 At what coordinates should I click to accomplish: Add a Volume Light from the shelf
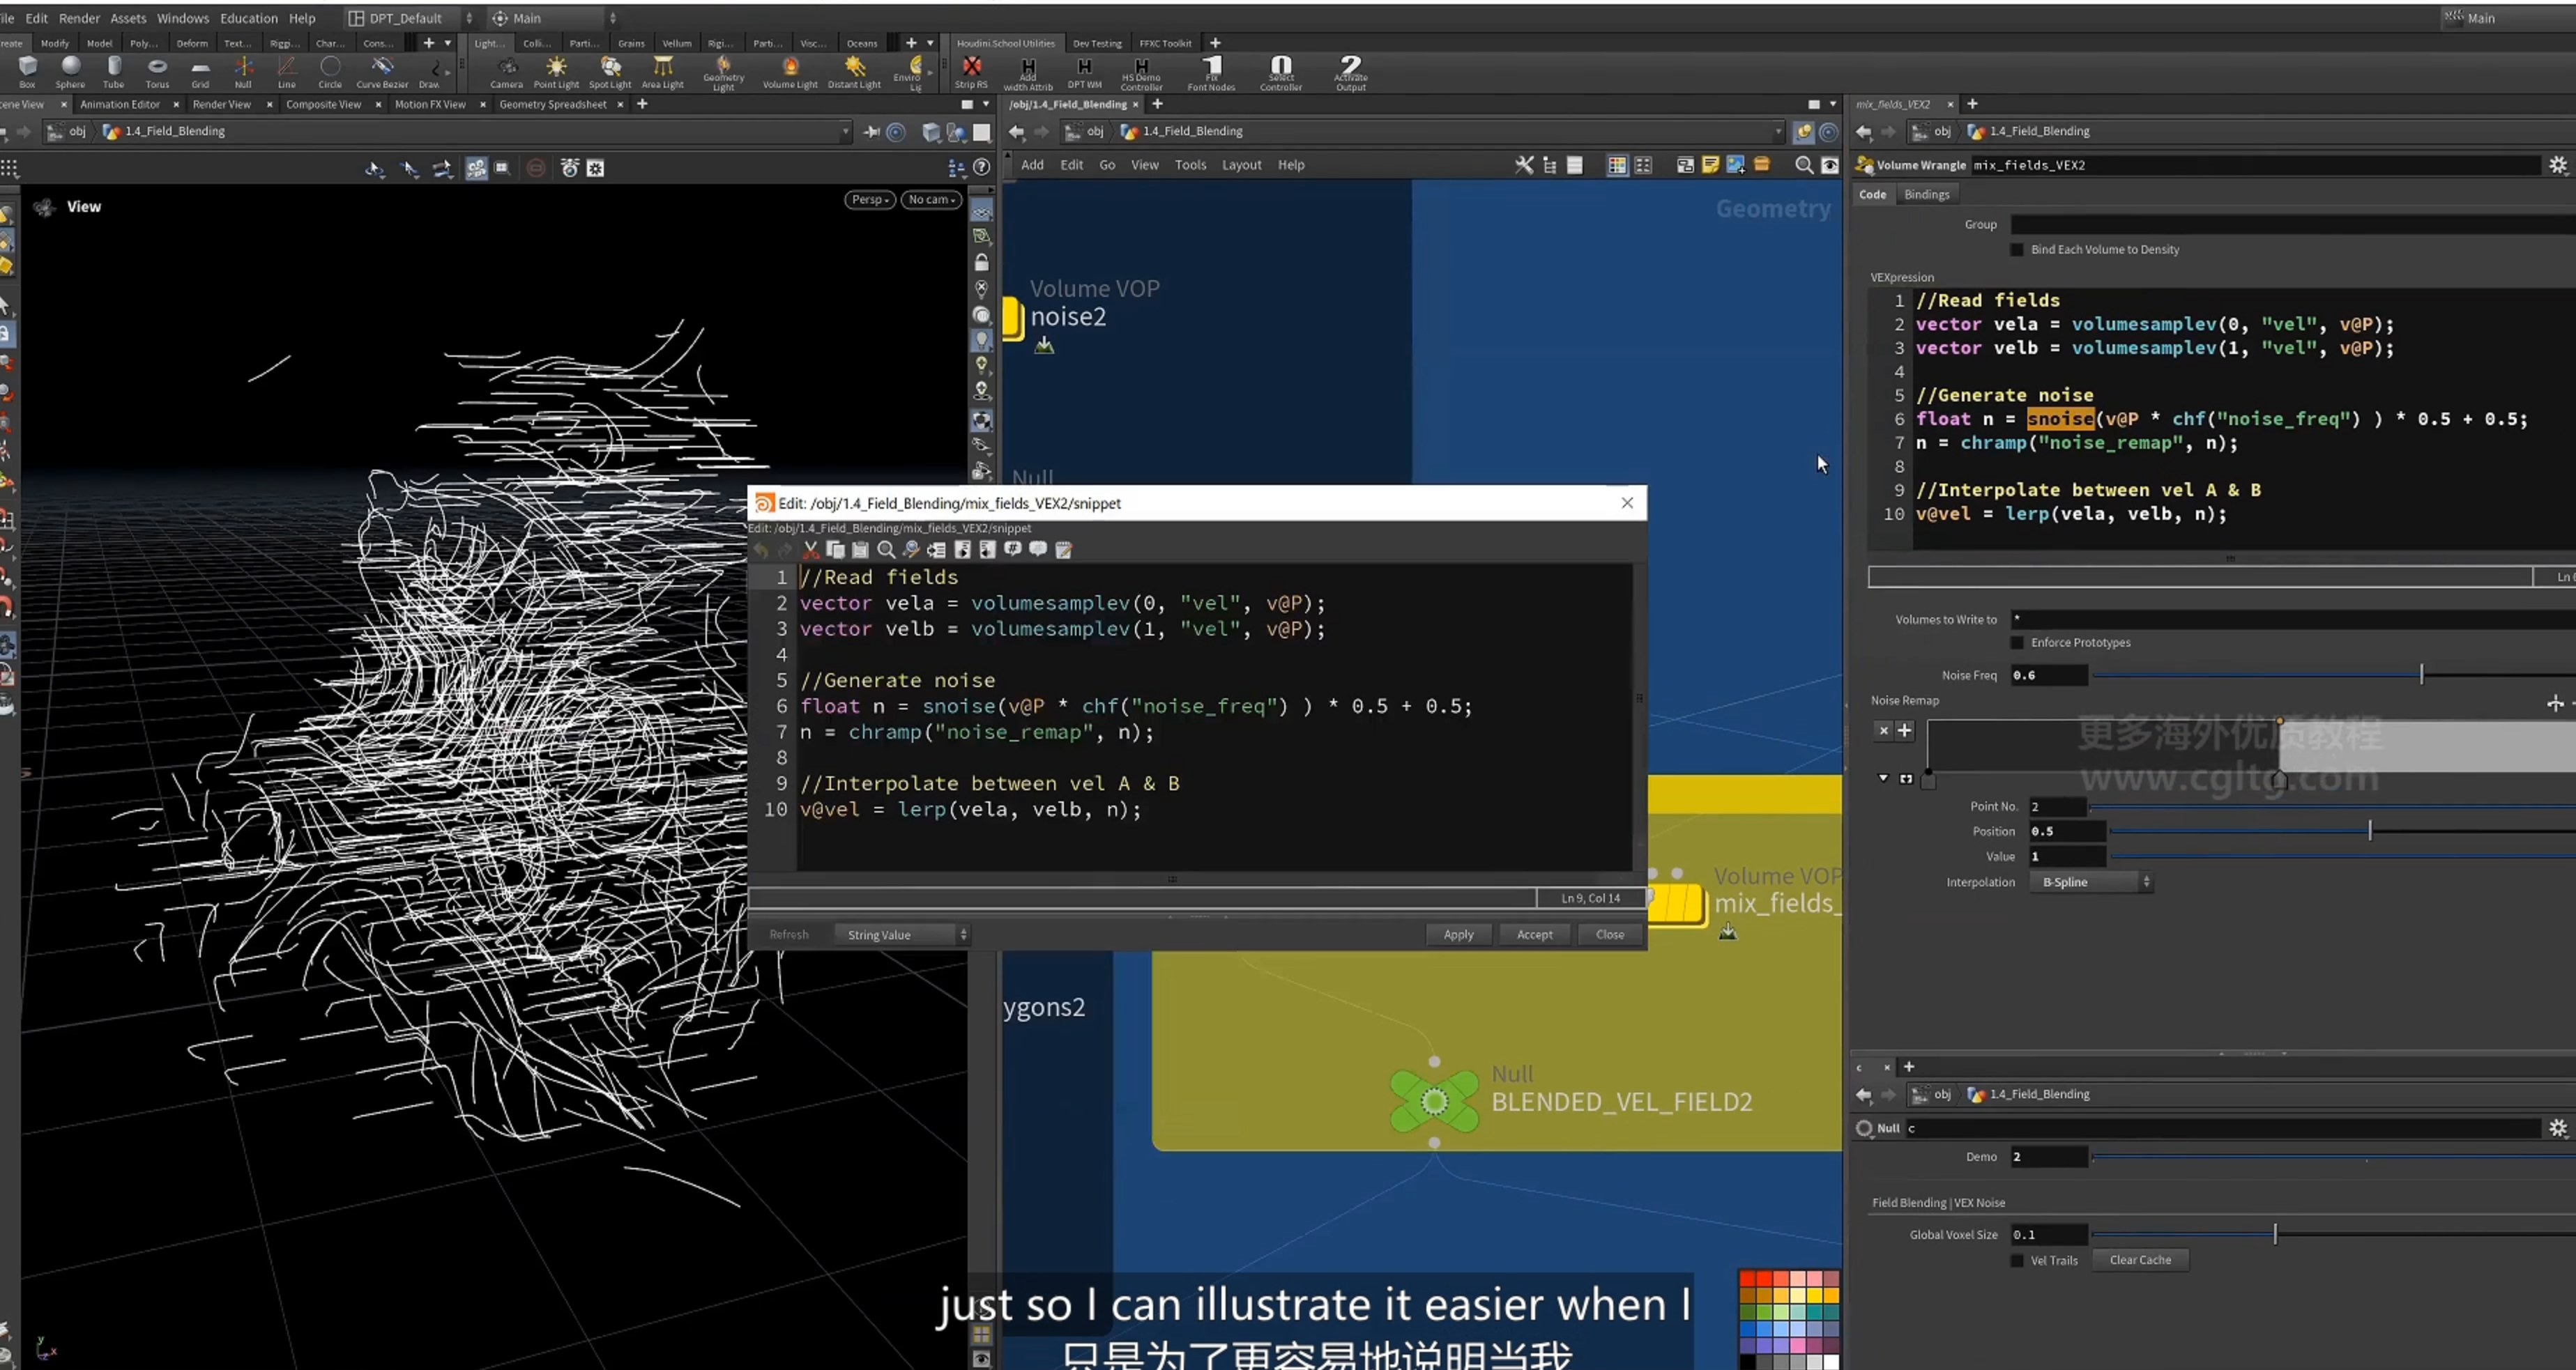[x=790, y=71]
